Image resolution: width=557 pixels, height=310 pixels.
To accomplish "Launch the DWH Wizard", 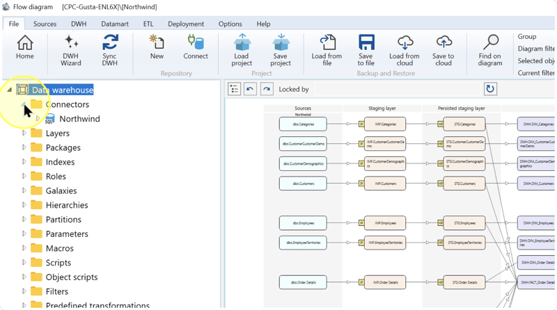I will pos(71,50).
